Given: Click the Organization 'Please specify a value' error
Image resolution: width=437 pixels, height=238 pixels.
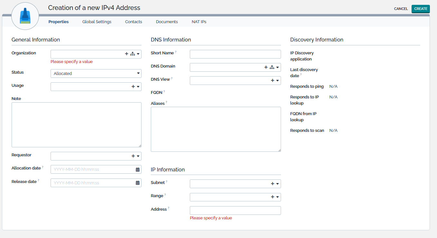Looking at the screenshot, I should (72, 62).
